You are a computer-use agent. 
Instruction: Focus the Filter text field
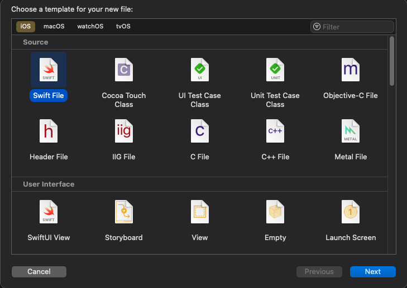pyautogui.click(x=352, y=27)
